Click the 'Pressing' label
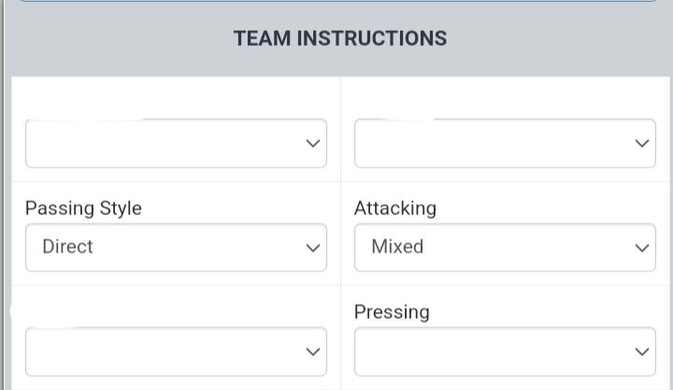The width and height of the screenshot is (673, 390). coord(392,311)
